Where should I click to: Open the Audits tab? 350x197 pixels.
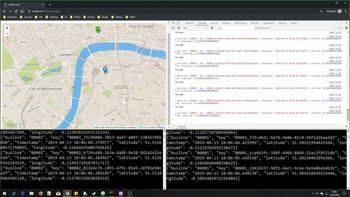(x=294, y=23)
